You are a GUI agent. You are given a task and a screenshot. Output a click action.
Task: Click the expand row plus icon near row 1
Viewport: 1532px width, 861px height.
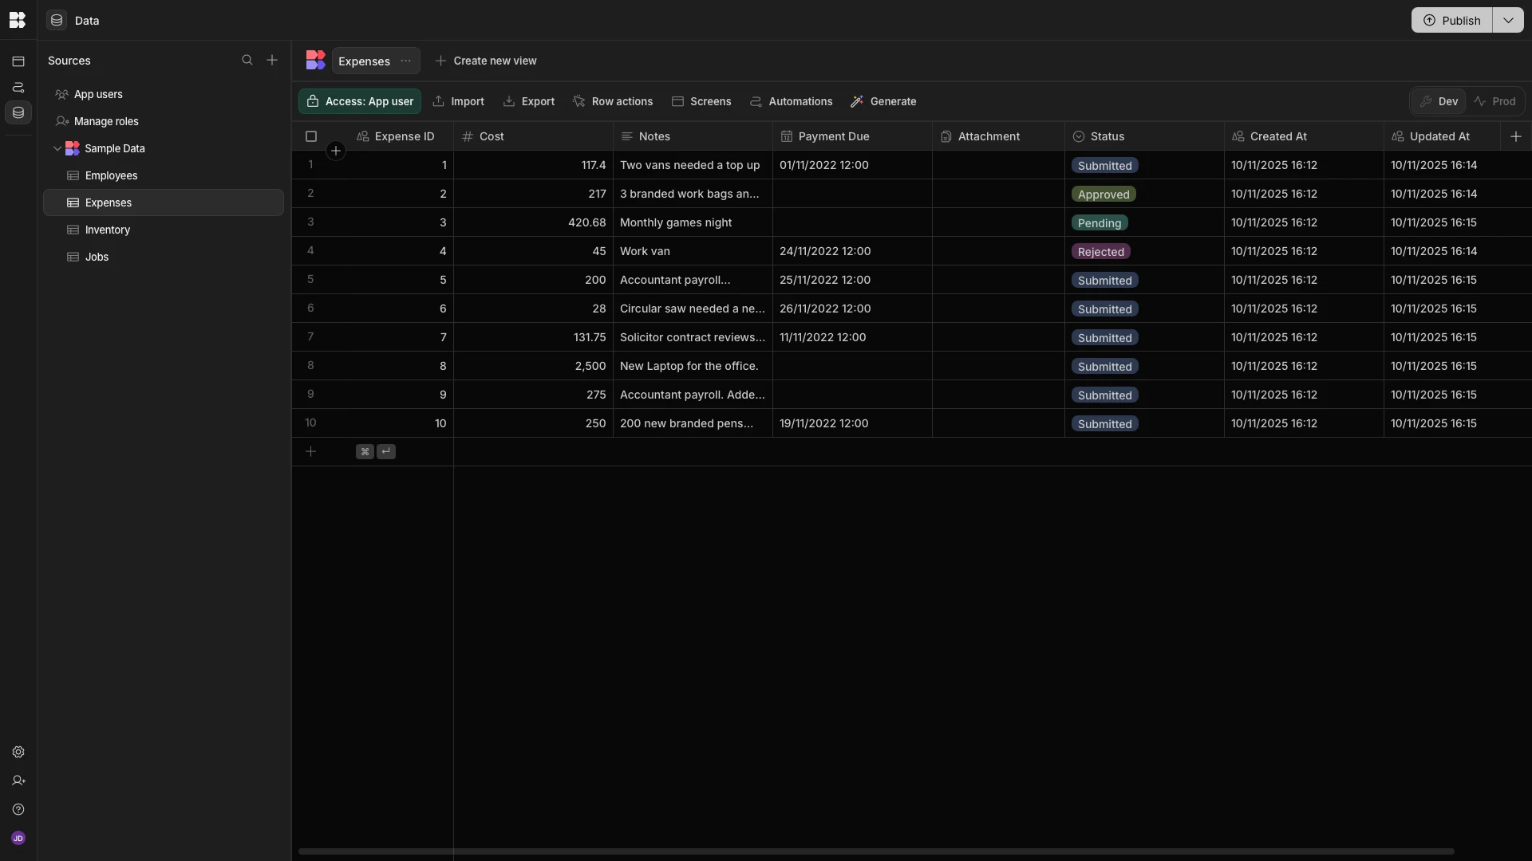point(336,151)
